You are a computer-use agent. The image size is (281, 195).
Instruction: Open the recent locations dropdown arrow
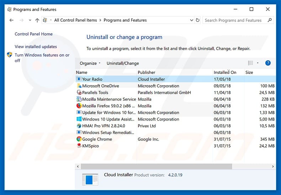click(30, 20)
